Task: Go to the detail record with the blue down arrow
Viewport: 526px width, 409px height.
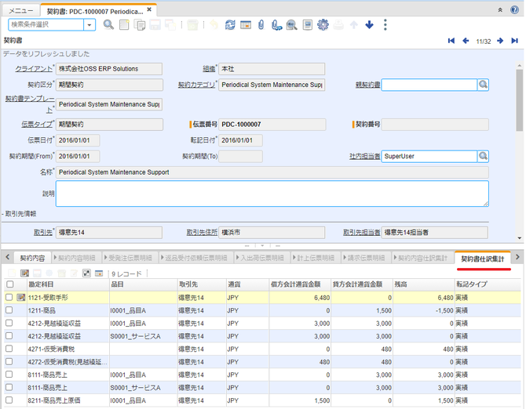Action: pos(369,25)
